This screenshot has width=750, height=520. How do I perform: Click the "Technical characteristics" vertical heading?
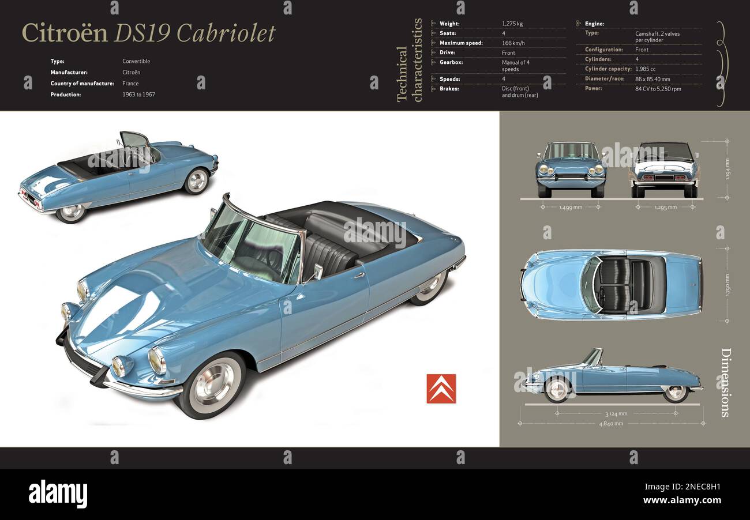(x=409, y=60)
